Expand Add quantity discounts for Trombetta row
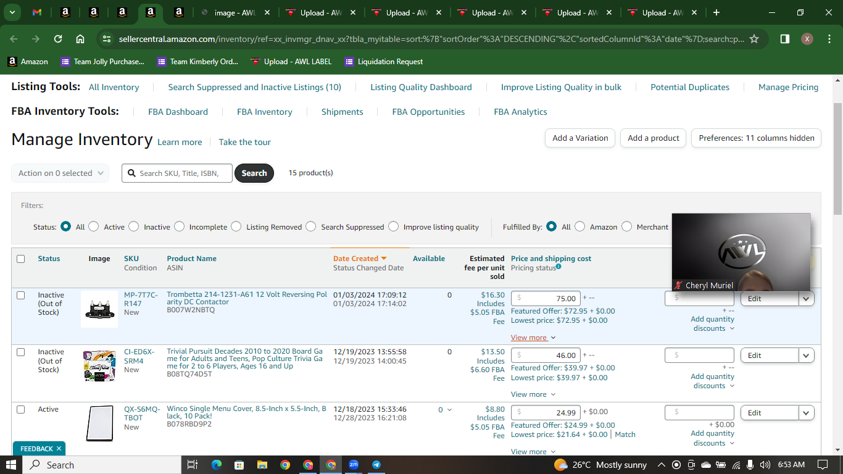 pyautogui.click(x=713, y=324)
